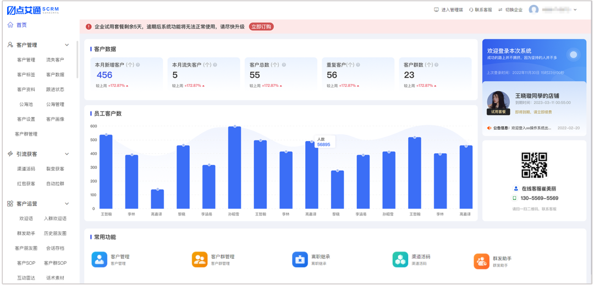Click 进入管理端 link in header
Image resolution: width=594 pixels, height=285 pixels.
pos(452,10)
